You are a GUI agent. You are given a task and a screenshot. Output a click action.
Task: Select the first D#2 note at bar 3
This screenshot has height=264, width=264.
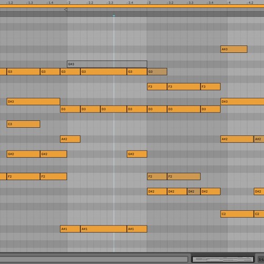157,192
